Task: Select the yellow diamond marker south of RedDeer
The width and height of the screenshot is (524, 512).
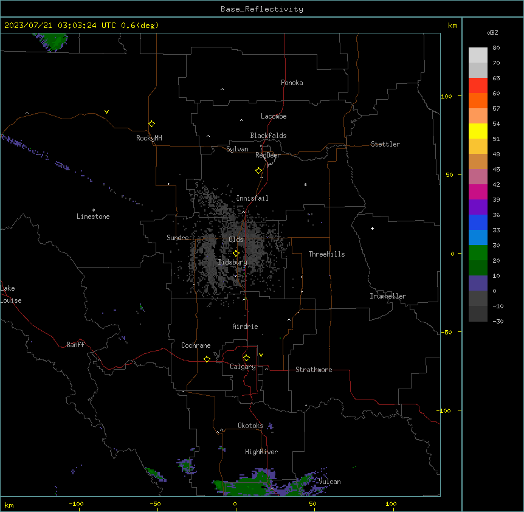Action: click(x=259, y=171)
